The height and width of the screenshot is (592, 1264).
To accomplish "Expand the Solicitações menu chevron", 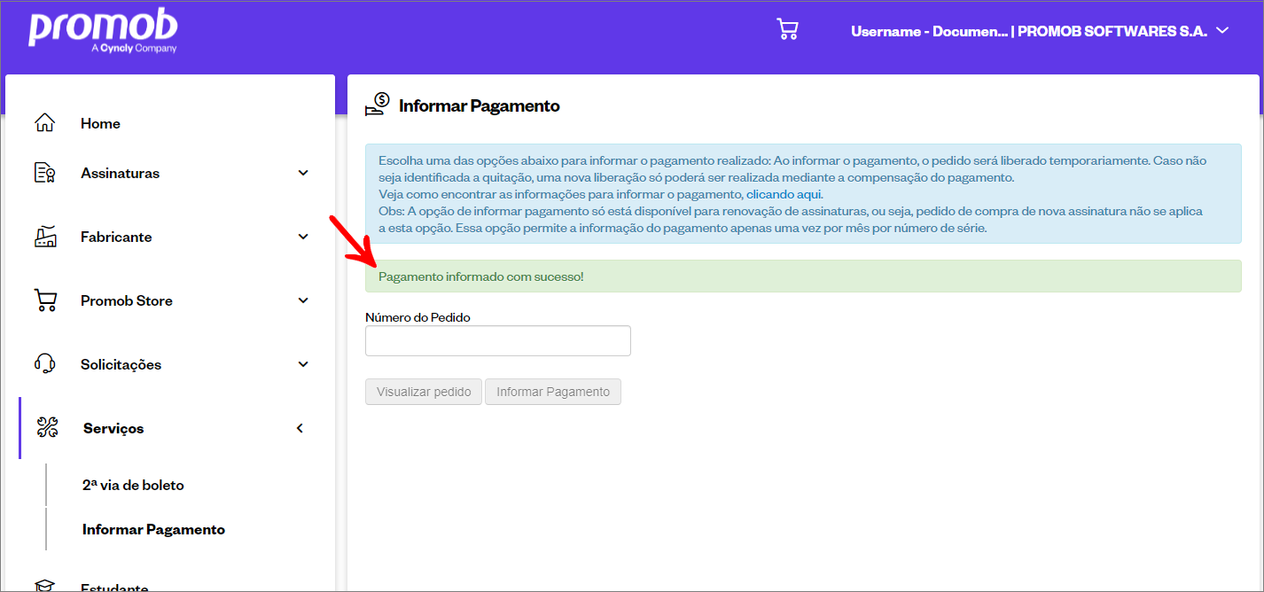I will [303, 364].
